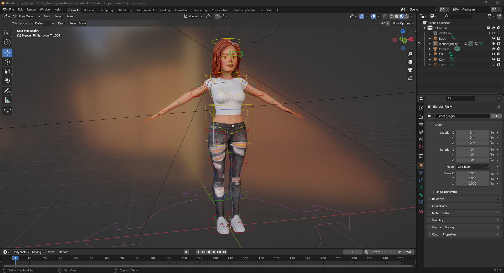The width and height of the screenshot is (504, 273).
Task: Click the current frame field in the timeline
Action: (353, 252)
